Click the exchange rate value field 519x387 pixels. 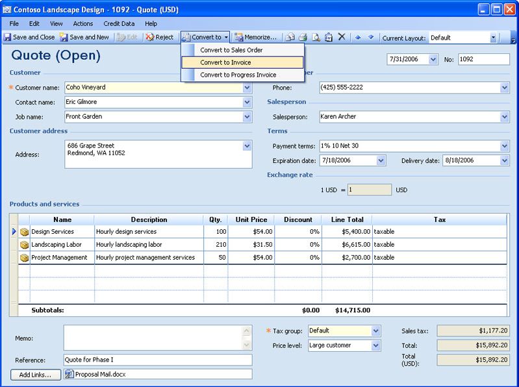coord(370,190)
